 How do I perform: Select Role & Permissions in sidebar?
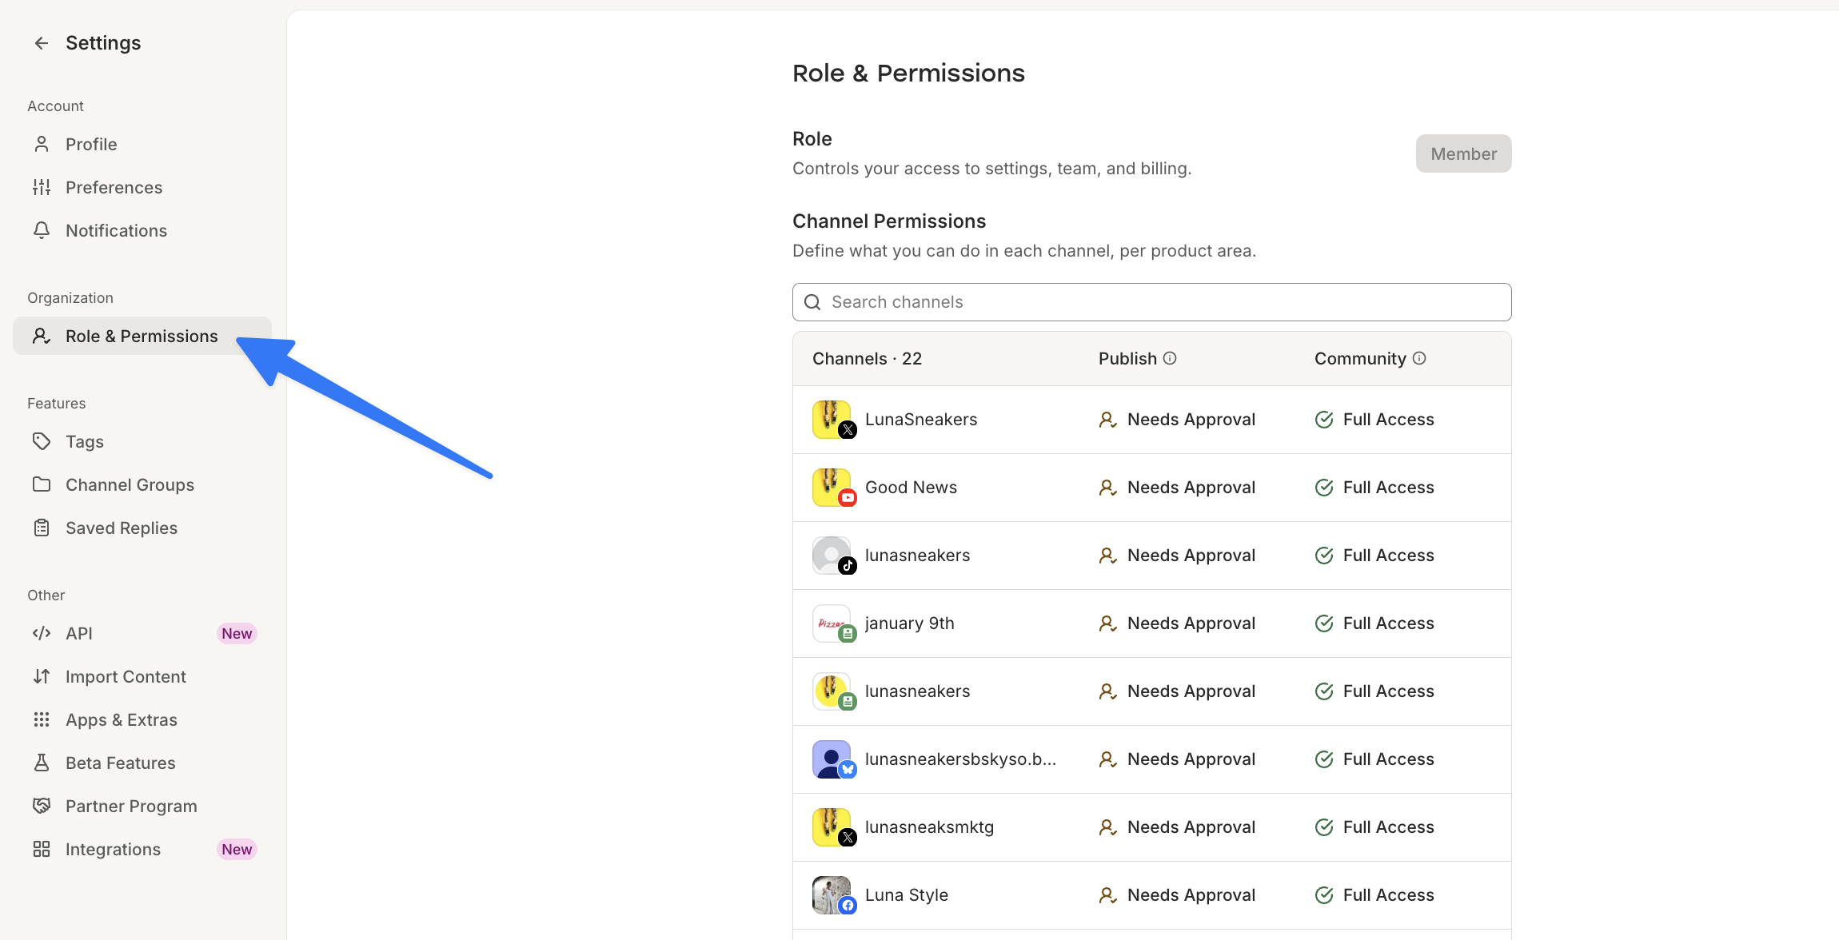[142, 337]
